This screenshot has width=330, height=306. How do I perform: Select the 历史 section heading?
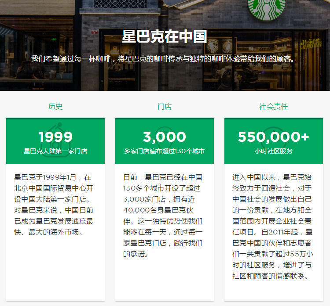coord(55,107)
